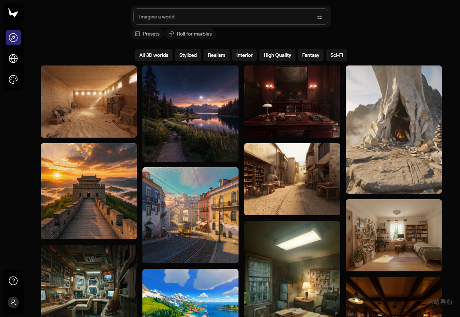
Task: Show High Quality worlds
Action: click(x=277, y=55)
